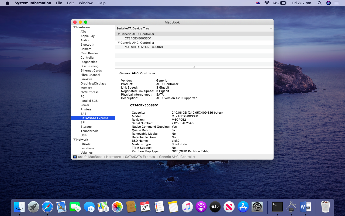Select Thunderbolt in the sidebar
This screenshot has height=216, width=345.
[x=89, y=131]
